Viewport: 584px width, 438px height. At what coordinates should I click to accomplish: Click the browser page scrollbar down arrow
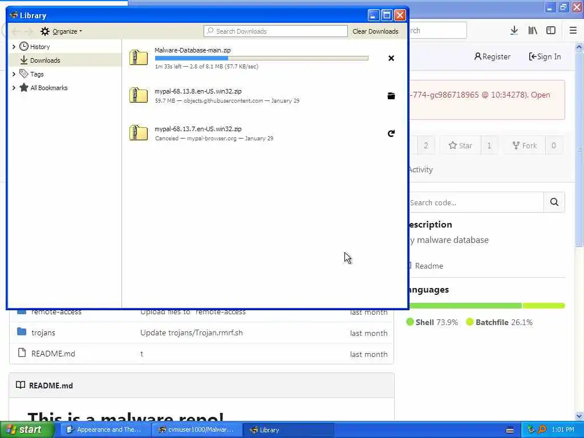coord(579,416)
